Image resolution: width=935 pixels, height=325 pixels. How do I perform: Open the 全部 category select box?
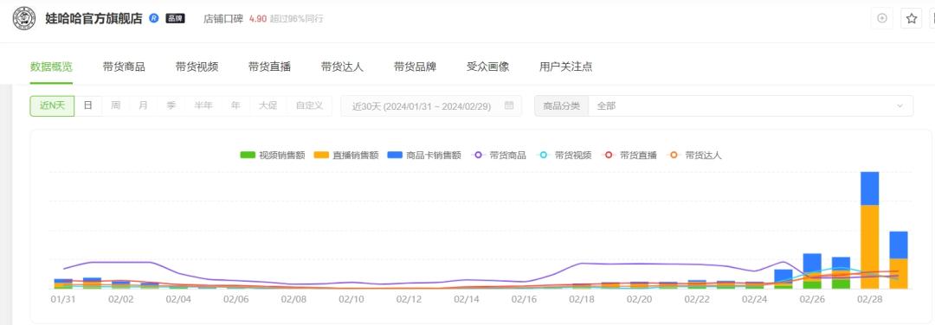[751, 106]
